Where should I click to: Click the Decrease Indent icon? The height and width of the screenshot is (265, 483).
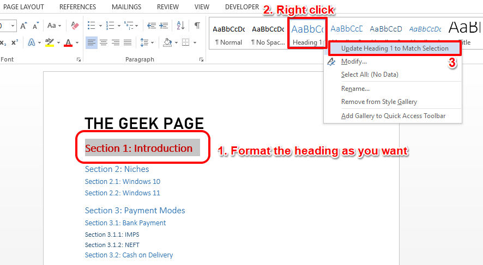pyautogui.click(x=151, y=26)
